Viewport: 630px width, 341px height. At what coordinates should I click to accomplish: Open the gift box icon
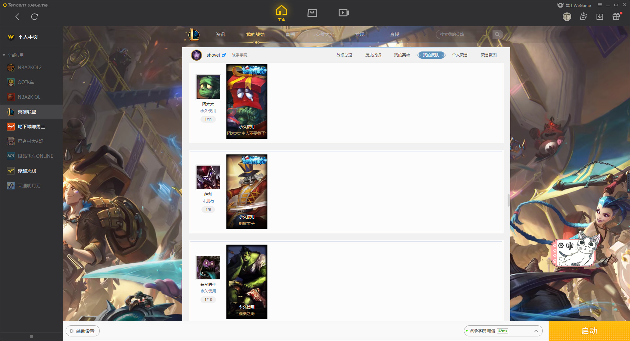tap(616, 16)
